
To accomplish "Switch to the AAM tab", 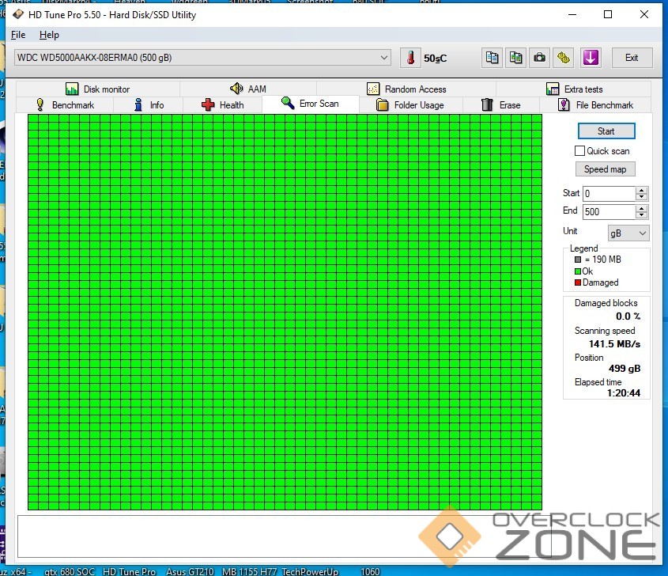I will (248, 89).
